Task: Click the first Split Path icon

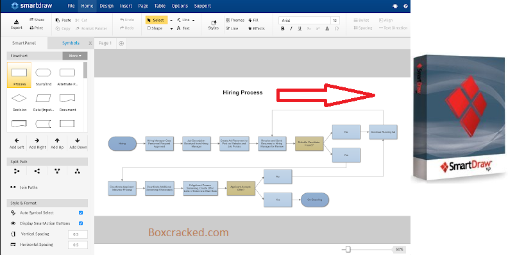Action: [x=17, y=171]
